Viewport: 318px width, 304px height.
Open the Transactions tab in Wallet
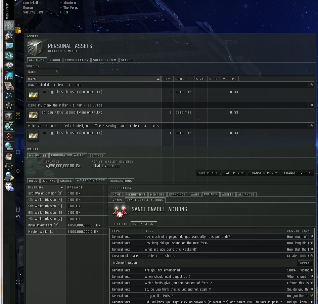(x=121, y=181)
